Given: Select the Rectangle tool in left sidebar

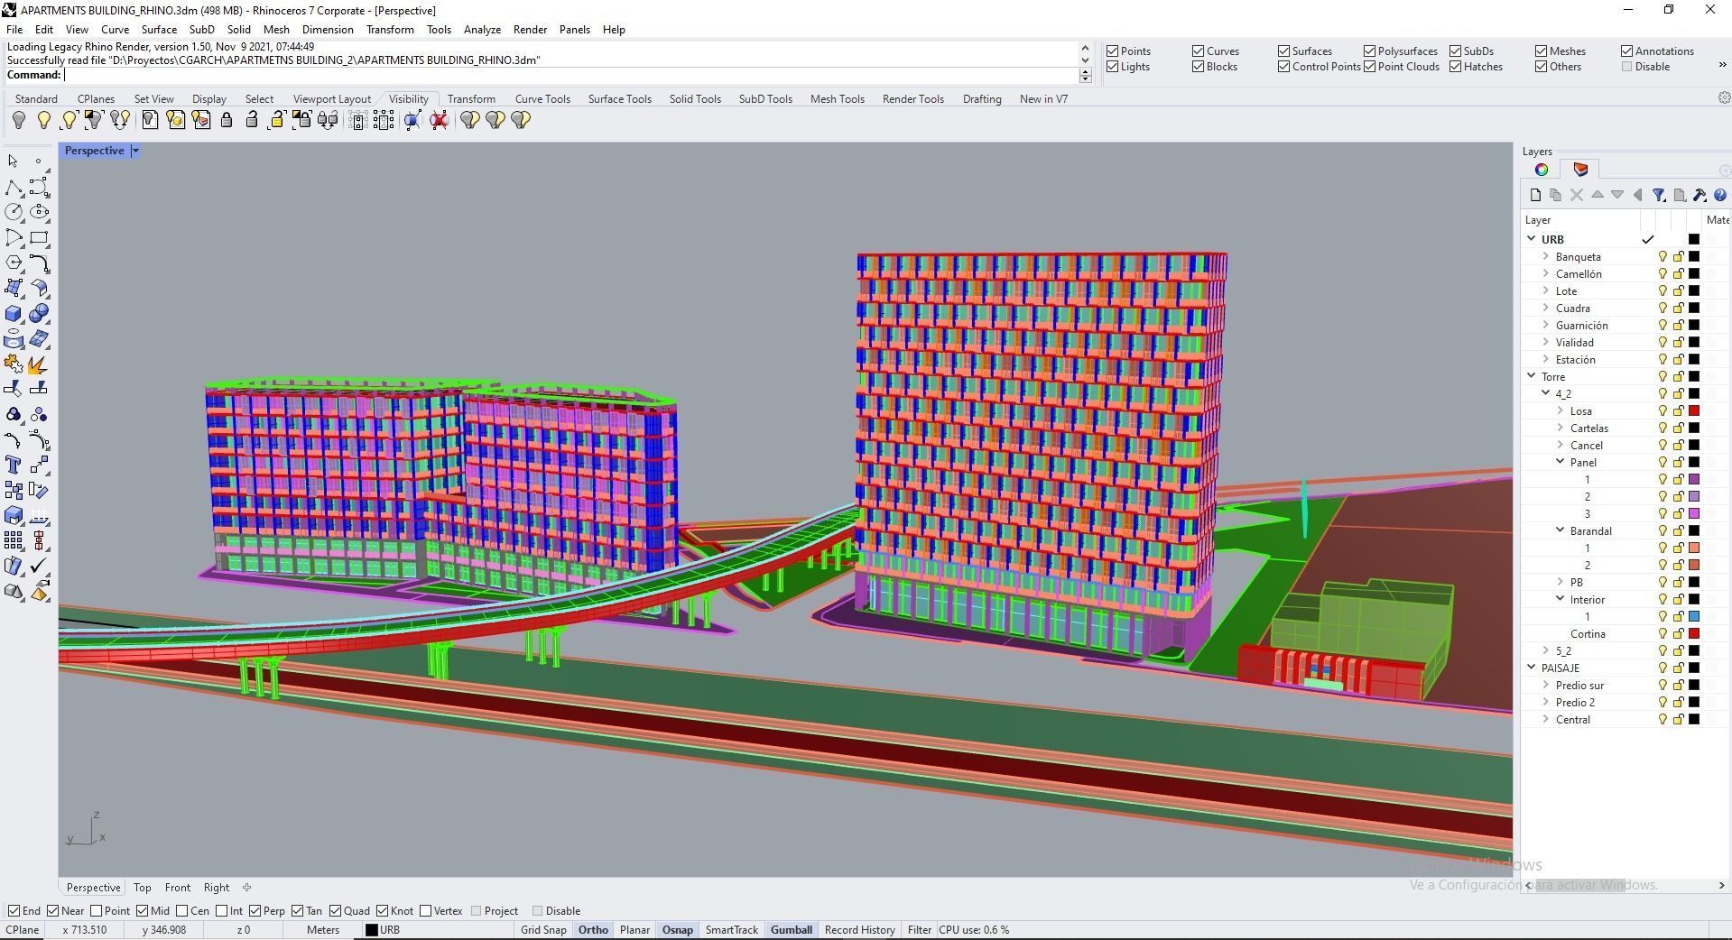Looking at the screenshot, I should click(x=39, y=238).
